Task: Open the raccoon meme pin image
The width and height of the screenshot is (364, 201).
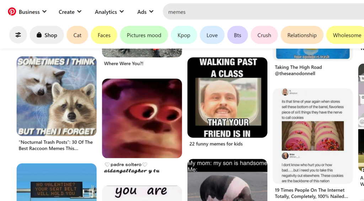Action: [57, 96]
